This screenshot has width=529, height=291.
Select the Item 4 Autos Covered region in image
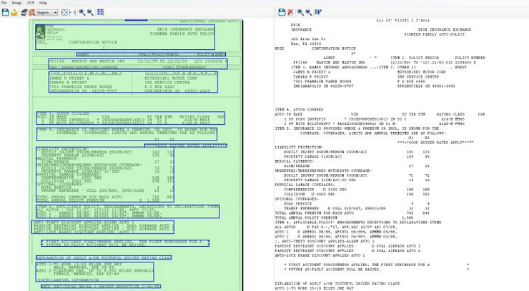pos(130,118)
